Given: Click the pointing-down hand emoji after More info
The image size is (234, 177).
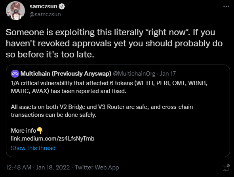Looking at the screenshot, I should pos(40,131).
